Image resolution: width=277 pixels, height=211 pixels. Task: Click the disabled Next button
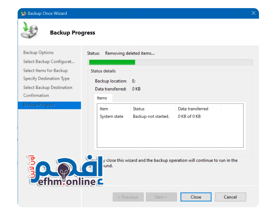click(161, 197)
